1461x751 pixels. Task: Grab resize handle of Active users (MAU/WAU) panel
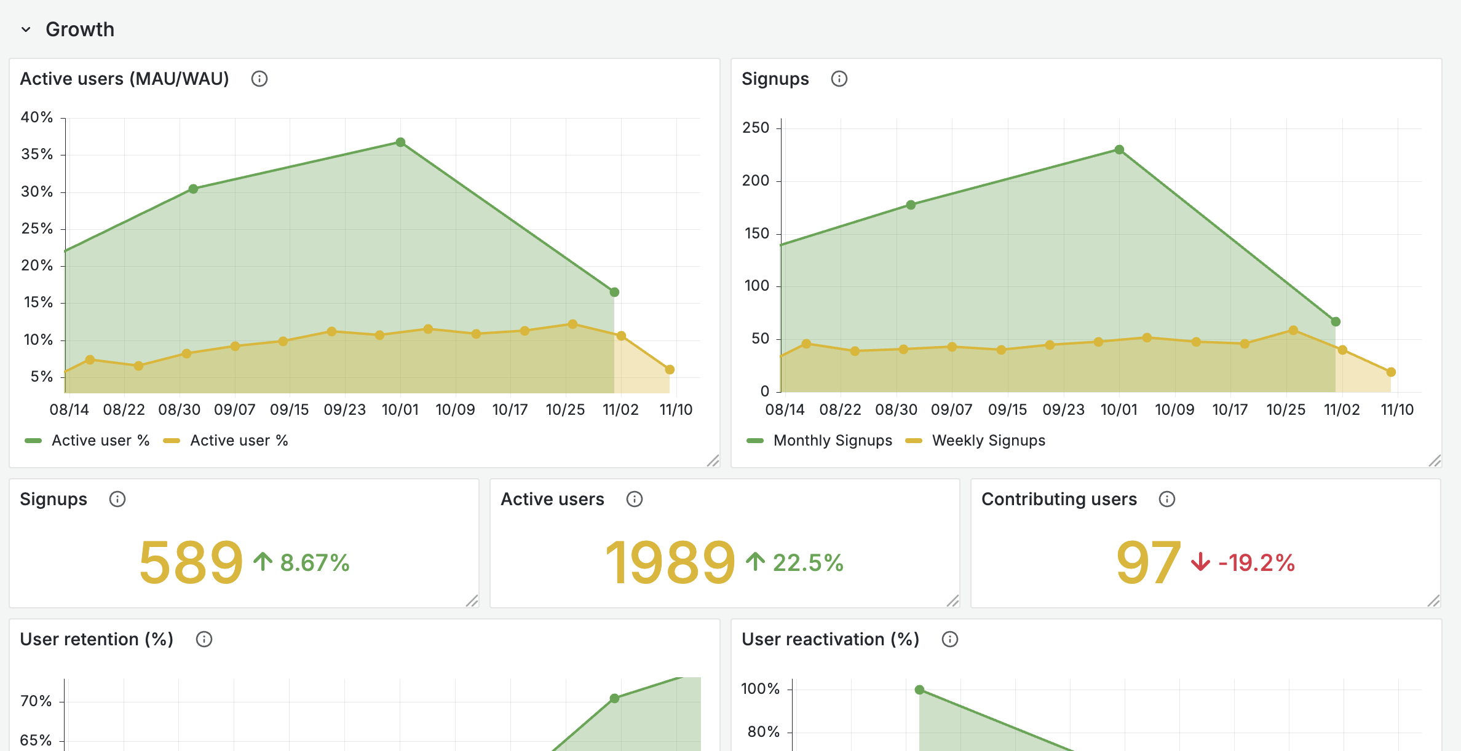(713, 460)
